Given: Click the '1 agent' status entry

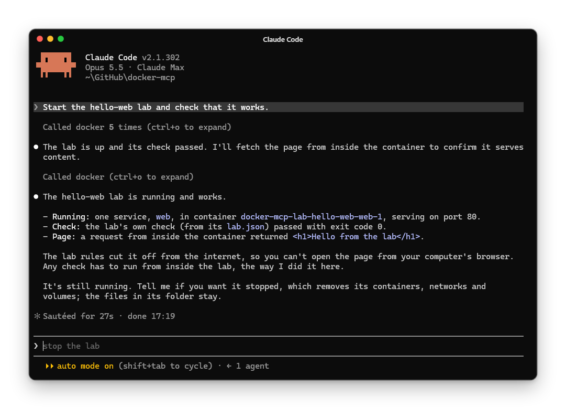Looking at the screenshot, I should pos(252,366).
